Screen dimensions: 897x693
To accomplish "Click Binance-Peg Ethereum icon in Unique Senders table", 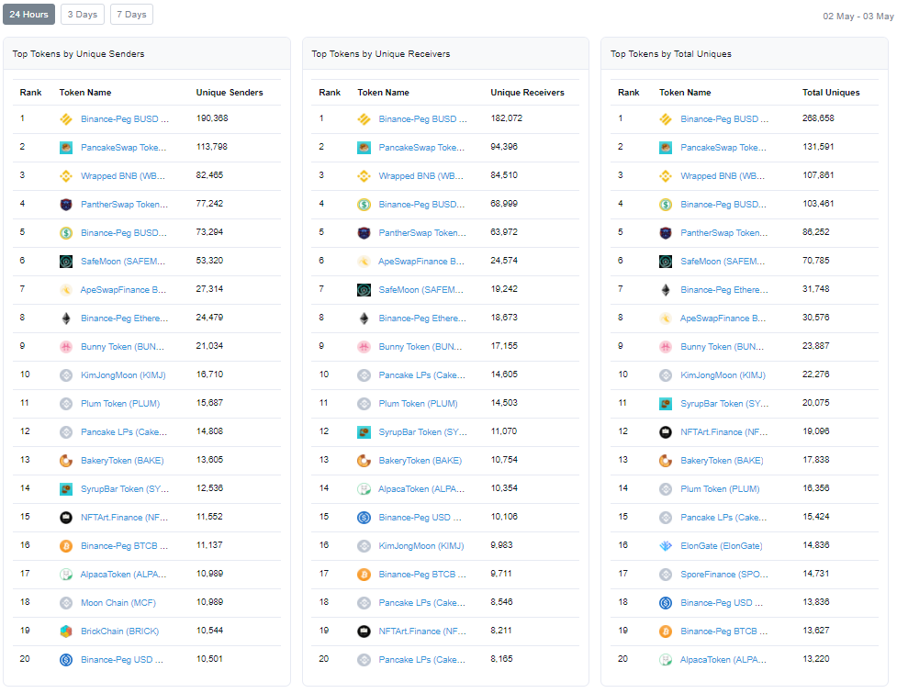I will pyautogui.click(x=66, y=319).
